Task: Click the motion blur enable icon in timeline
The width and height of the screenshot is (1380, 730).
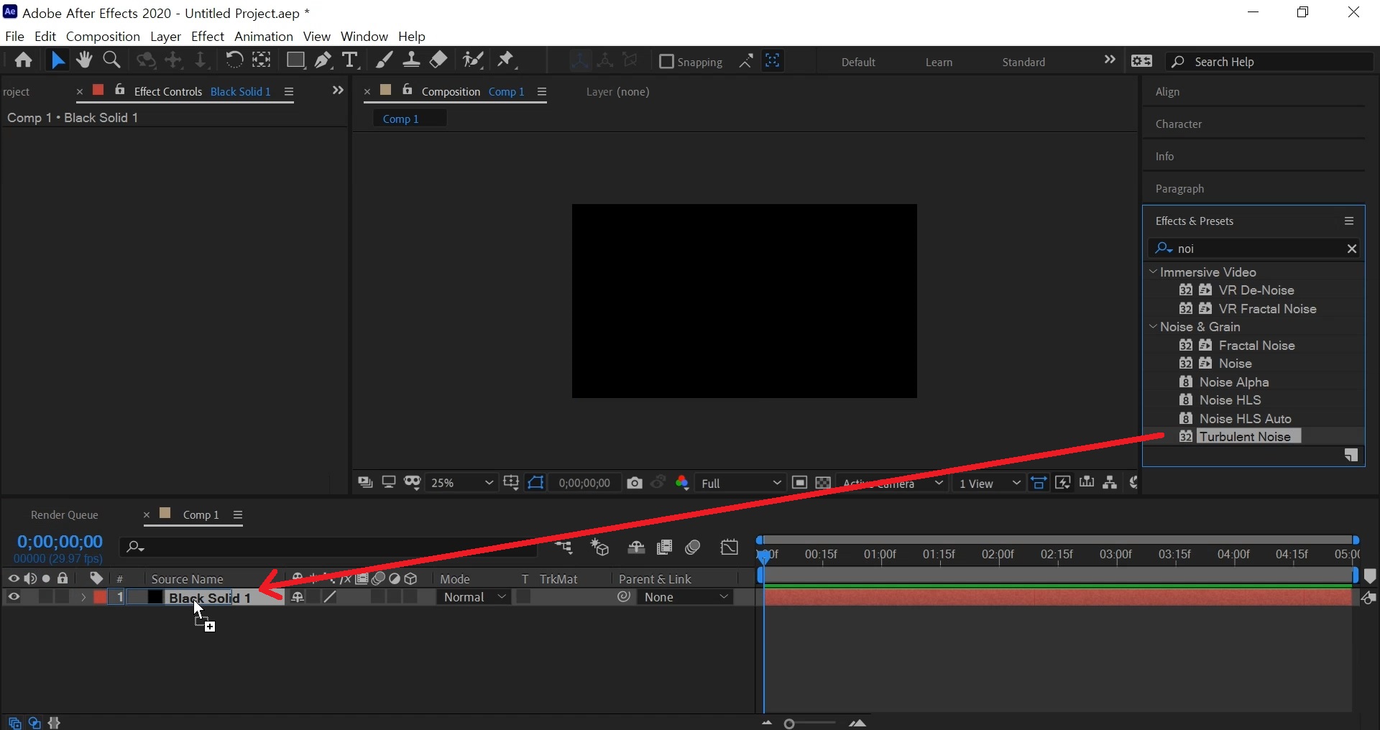Action: pos(693,548)
